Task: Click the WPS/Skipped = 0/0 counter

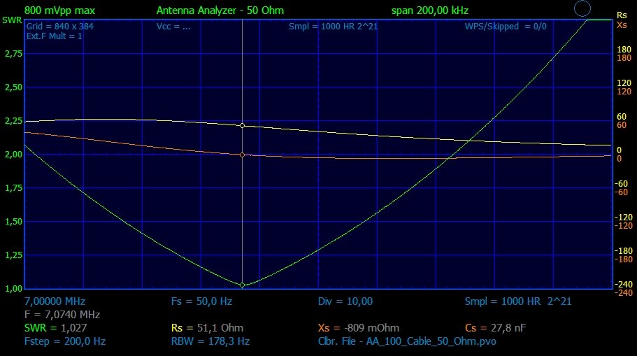Action: click(506, 27)
